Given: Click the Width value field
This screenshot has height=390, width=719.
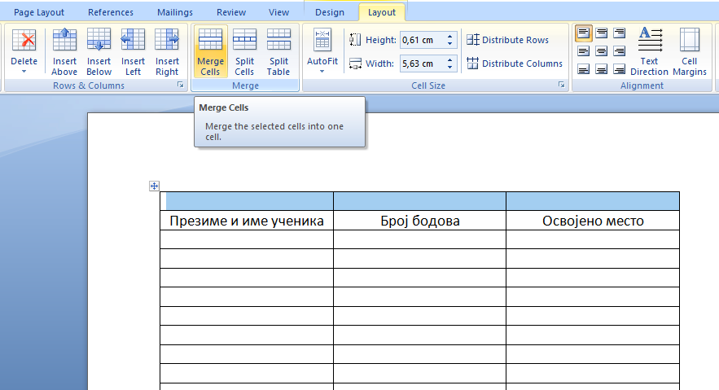Looking at the screenshot, I should point(422,64).
